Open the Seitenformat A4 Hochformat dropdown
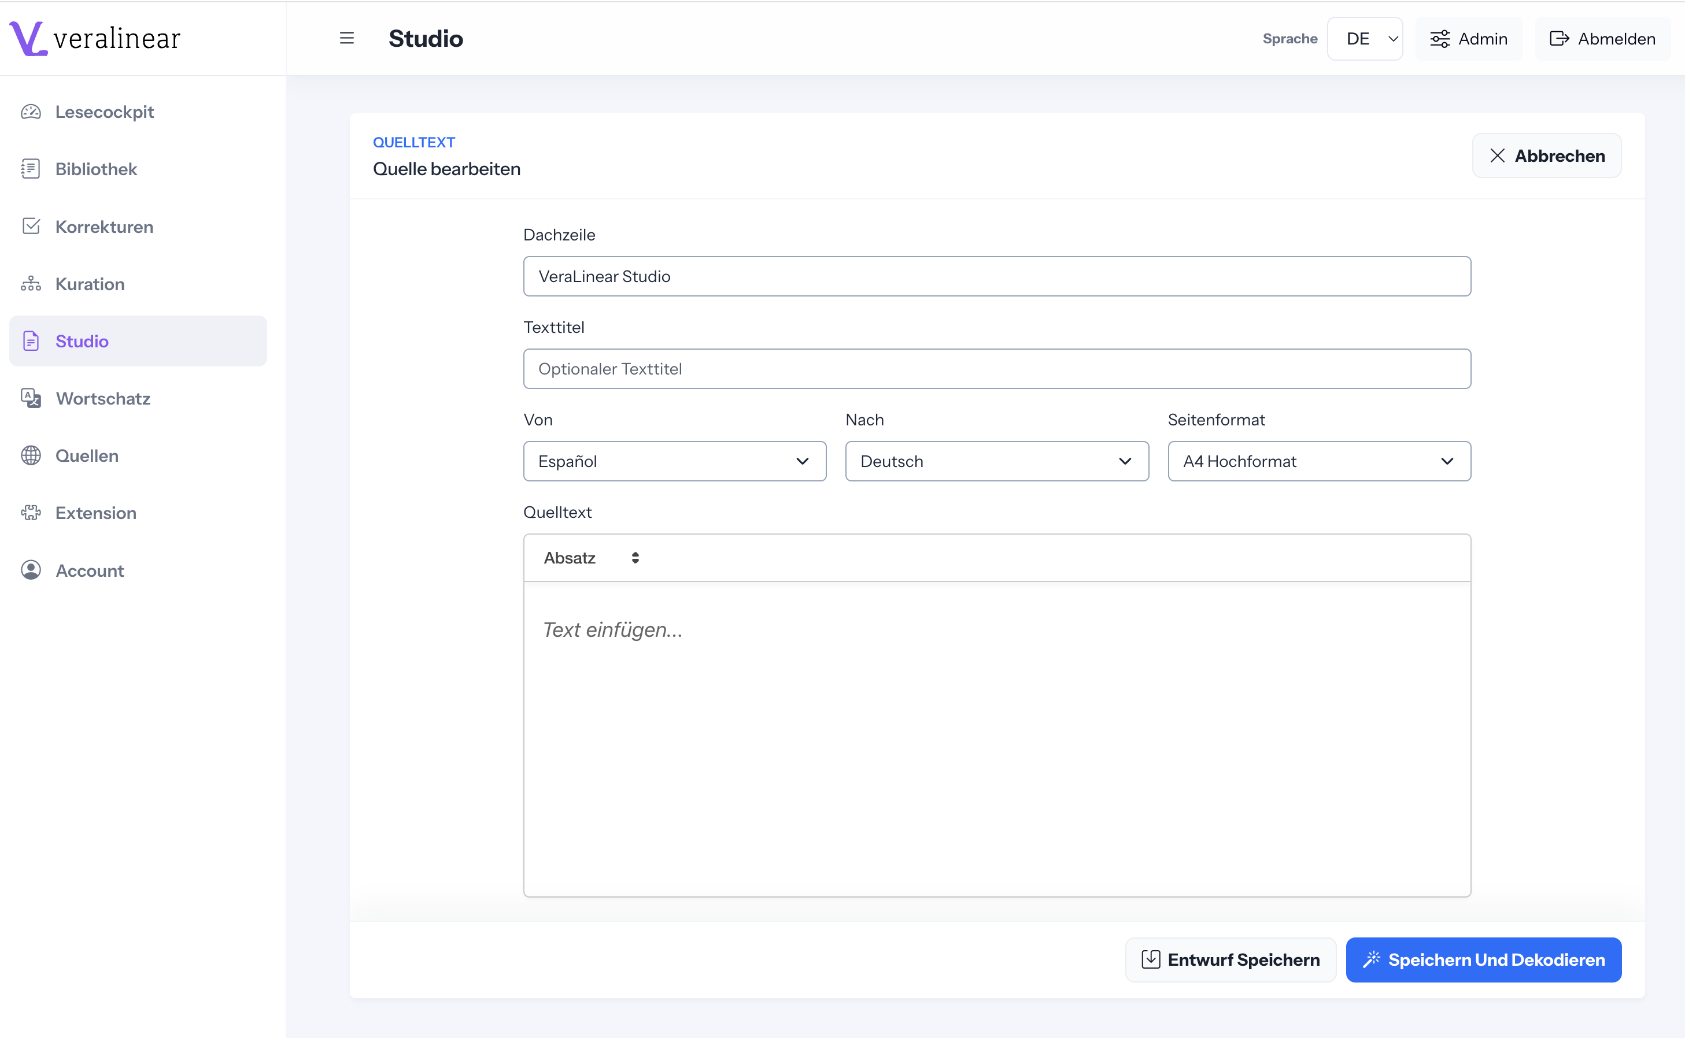Screen dimensions: 1685x1038 [1319, 461]
